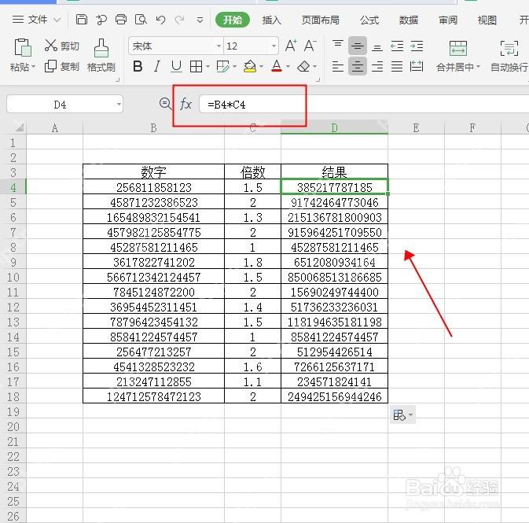Expand border style dropdown arrow
529x523 pixels.
click(x=208, y=67)
